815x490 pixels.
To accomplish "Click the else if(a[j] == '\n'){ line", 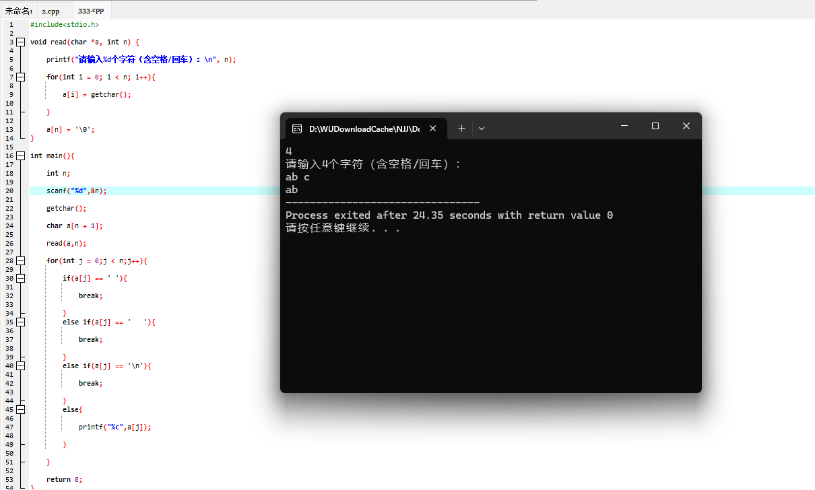I will pos(107,365).
